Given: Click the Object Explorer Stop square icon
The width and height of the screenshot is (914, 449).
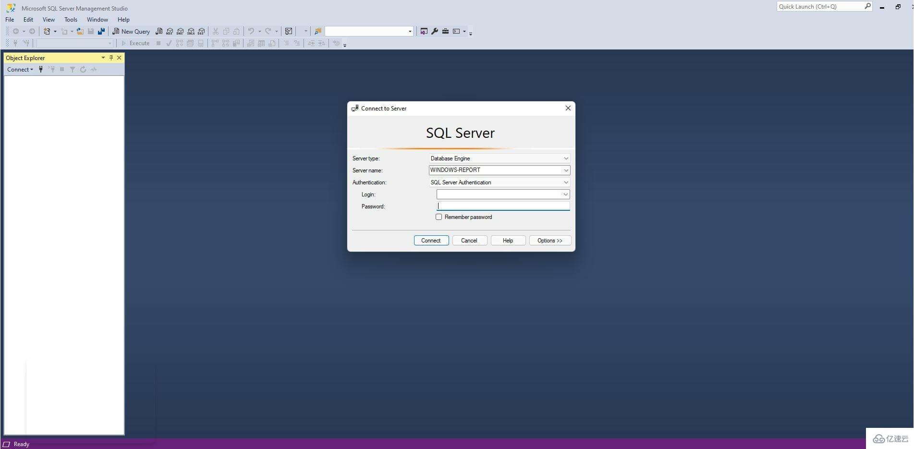Looking at the screenshot, I should point(62,69).
